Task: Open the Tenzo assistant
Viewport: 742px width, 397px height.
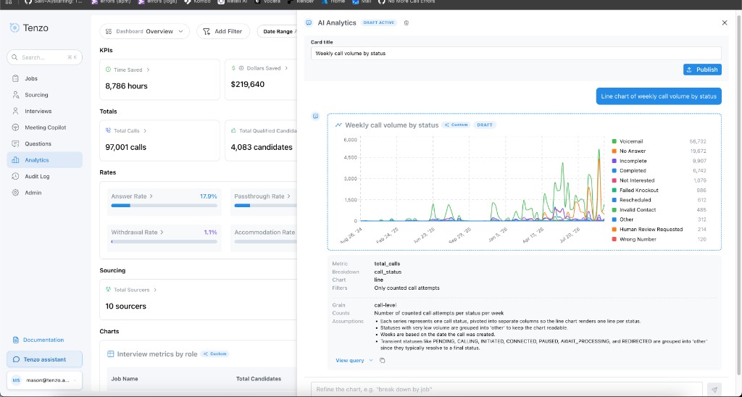Action: click(x=44, y=359)
